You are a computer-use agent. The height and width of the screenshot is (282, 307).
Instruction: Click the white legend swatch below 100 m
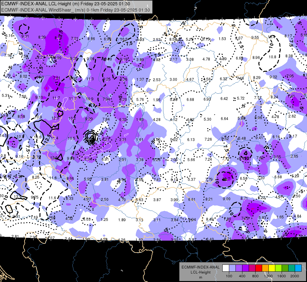click(x=226, y=268)
